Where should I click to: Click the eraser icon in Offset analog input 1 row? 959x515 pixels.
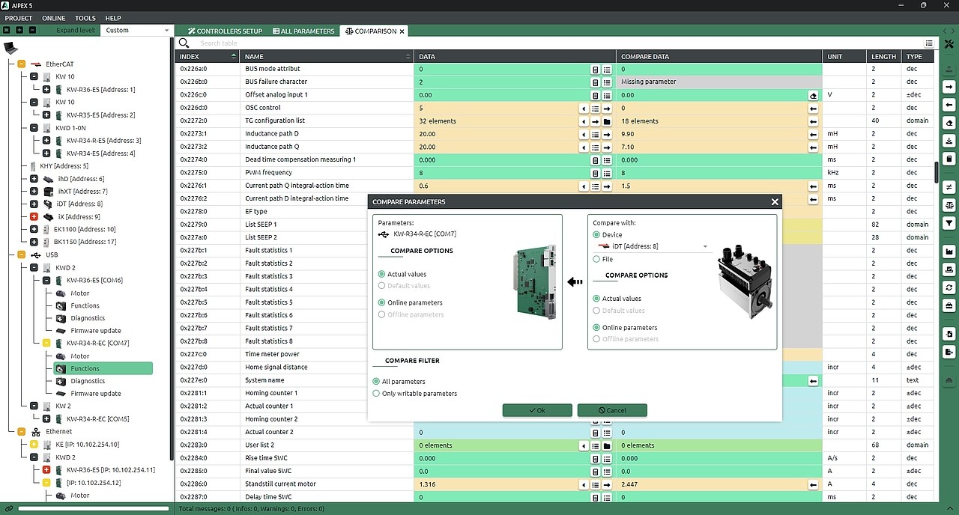click(x=813, y=95)
